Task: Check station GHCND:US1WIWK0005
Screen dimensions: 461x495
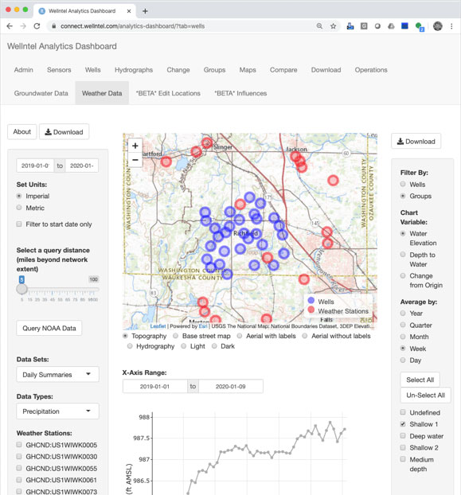Action: click(19, 445)
